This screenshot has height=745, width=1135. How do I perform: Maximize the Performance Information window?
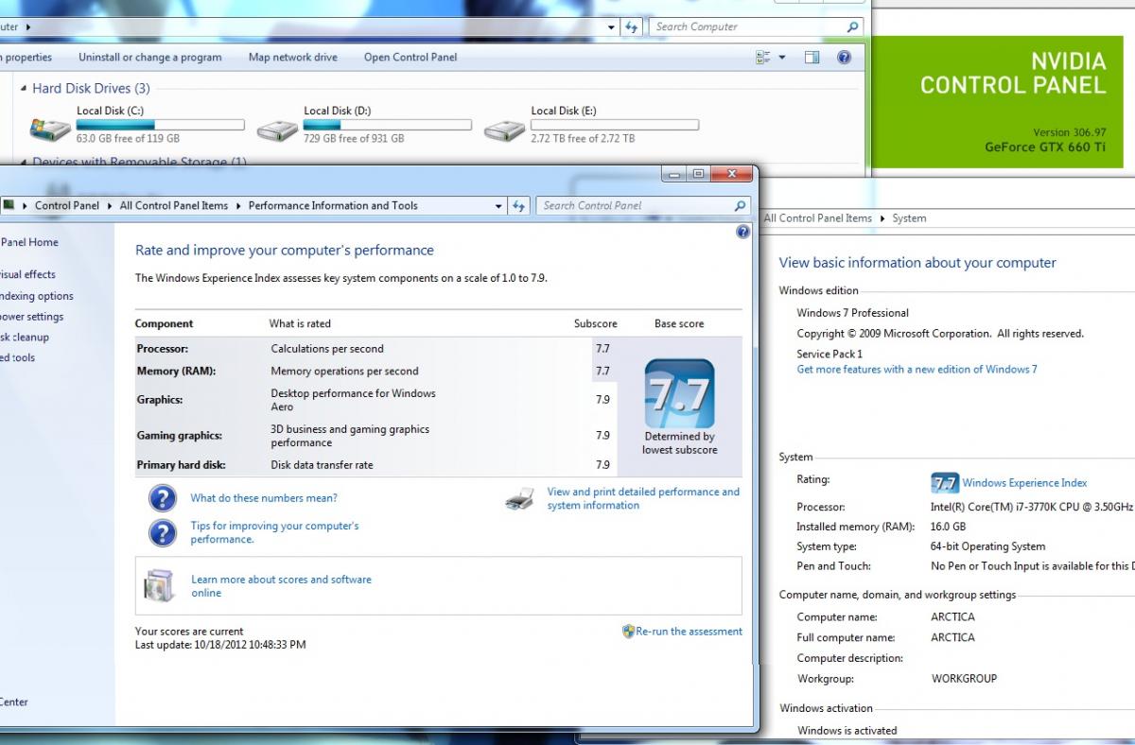[x=698, y=174]
